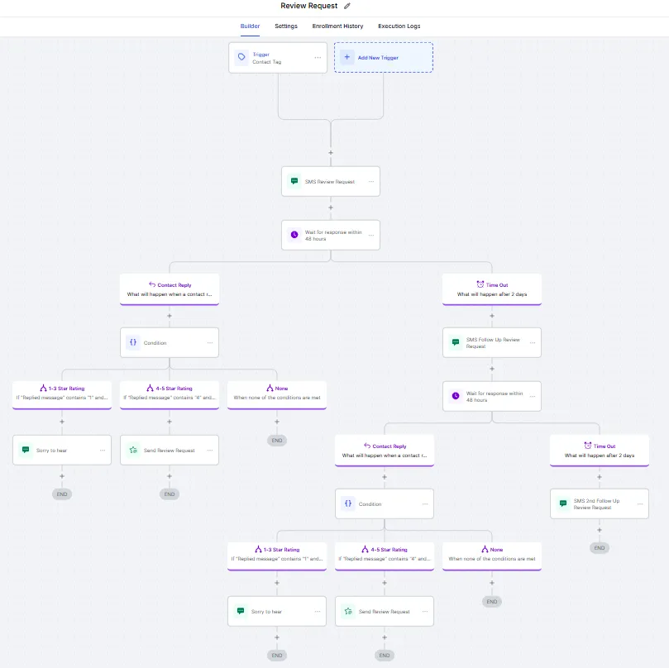The width and height of the screenshot is (669, 668).
Task: Switch to the Settings tab
Action: tap(286, 26)
